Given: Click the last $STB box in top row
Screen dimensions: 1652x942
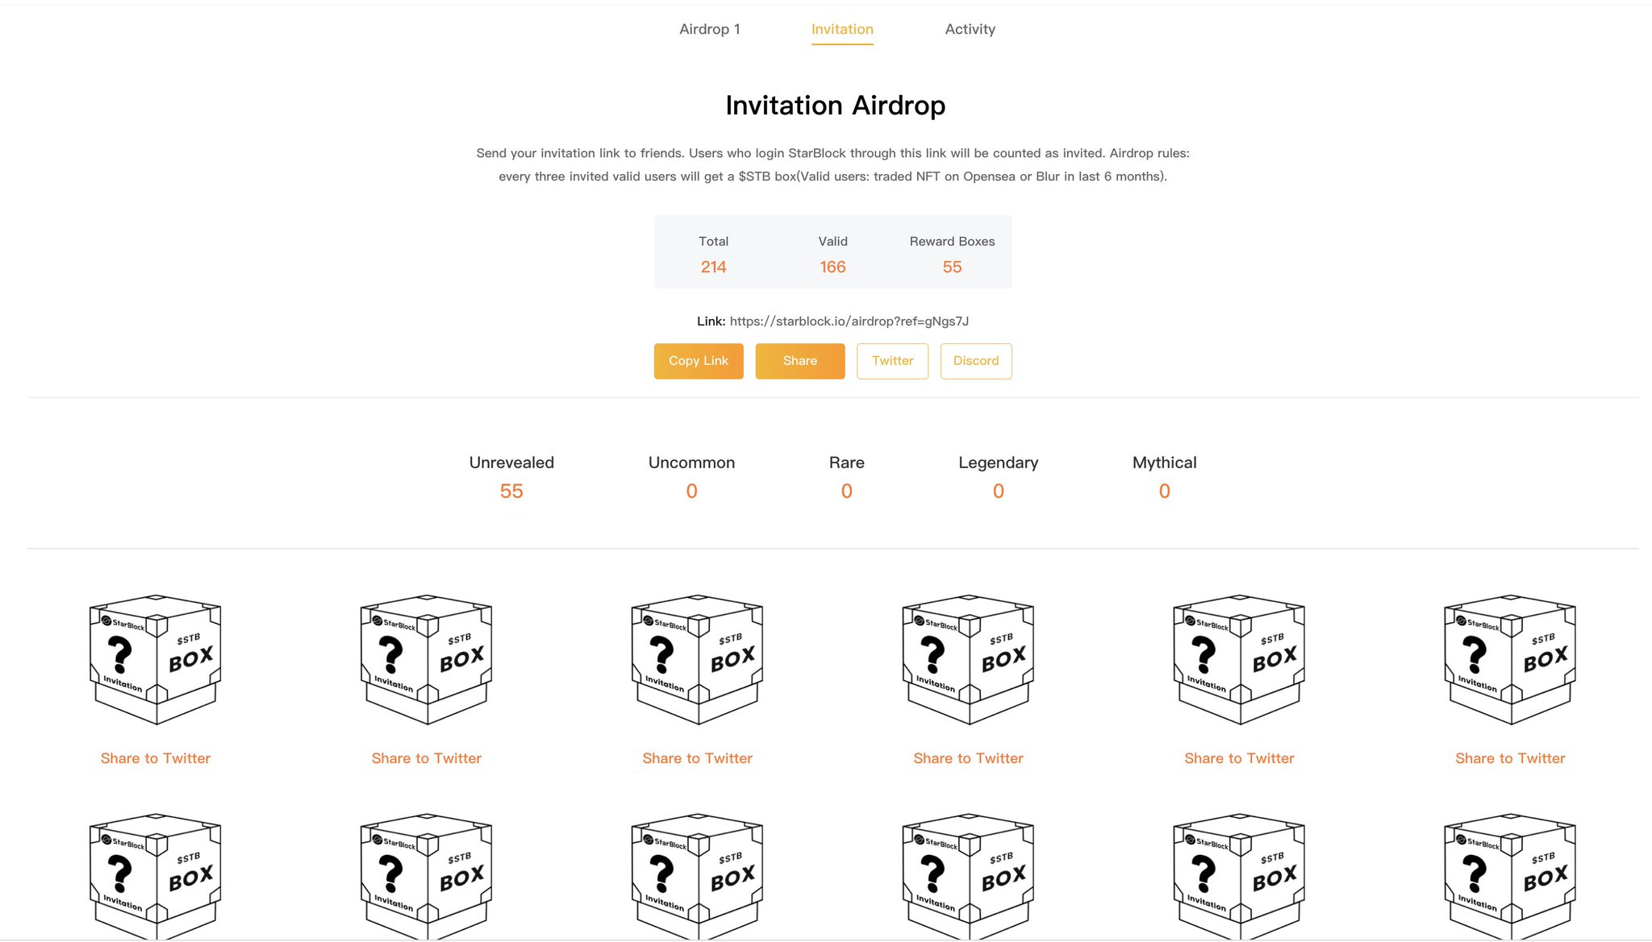Looking at the screenshot, I should coord(1510,659).
